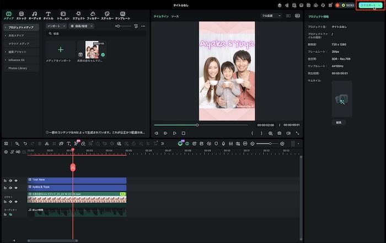This screenshot has height=243, width=386.
Task: Open the フル画質 preview quality dropdown
Action: pyautogui.click(x=271, y=16)
